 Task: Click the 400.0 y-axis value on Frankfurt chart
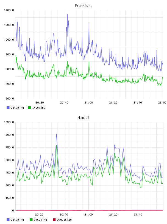tap(10, 84)
